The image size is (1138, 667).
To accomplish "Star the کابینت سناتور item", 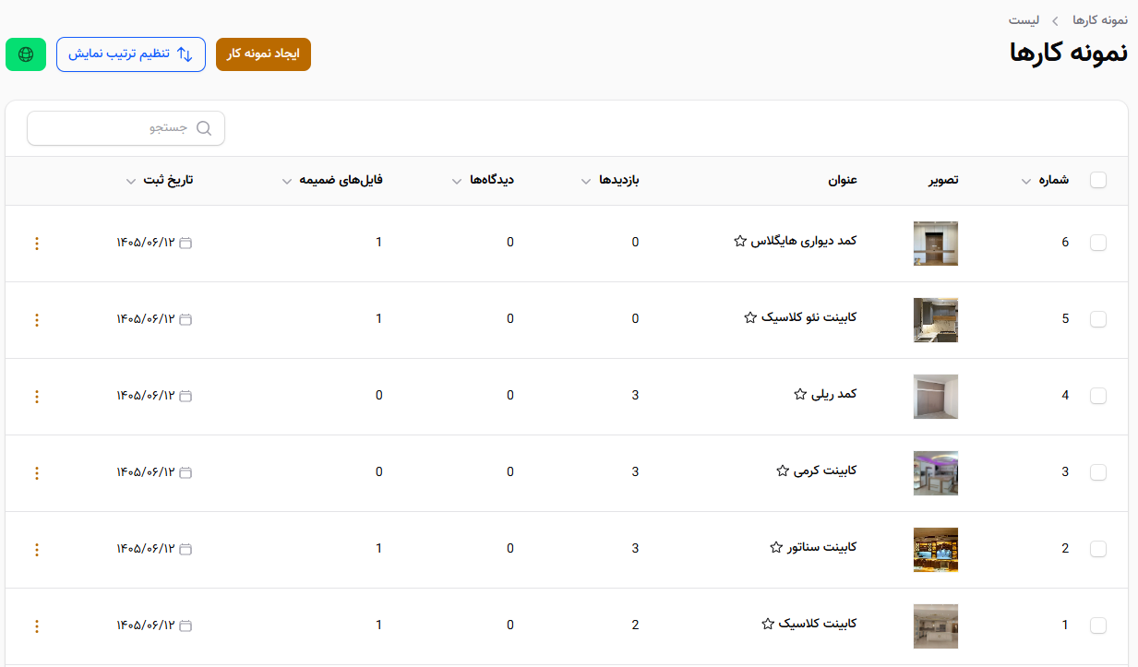I will [x=776, y=547].
